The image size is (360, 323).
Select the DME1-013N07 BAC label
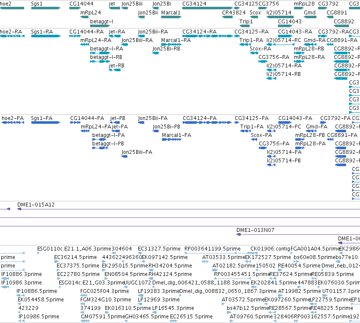point(256,230)
